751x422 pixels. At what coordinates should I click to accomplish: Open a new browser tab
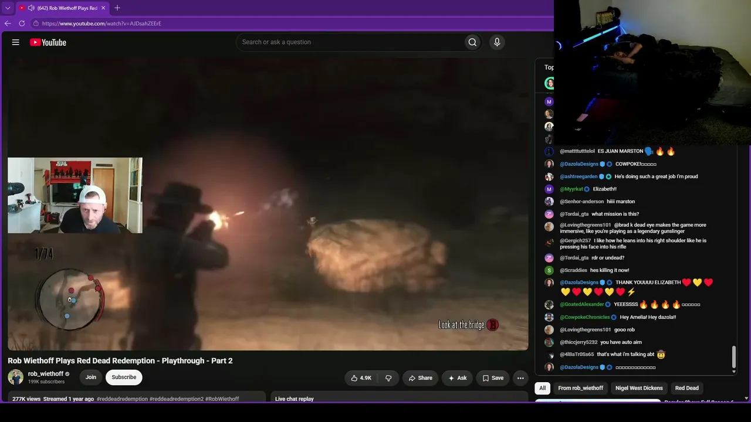117,8
